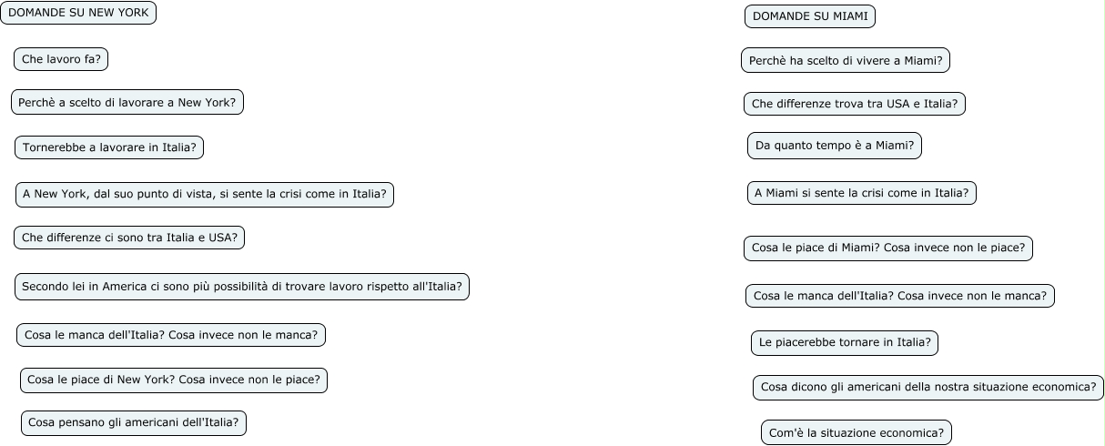
Task: Click 'Che differenze ci sono tra Italia e USA?'
Action: pos(129,238)
